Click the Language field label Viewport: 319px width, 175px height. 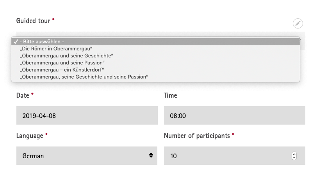point(30,136)
